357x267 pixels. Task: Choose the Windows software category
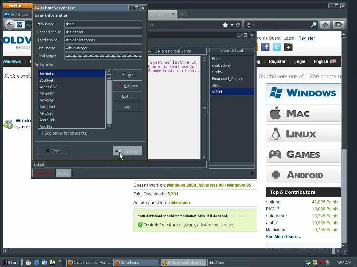coord(303,92)
